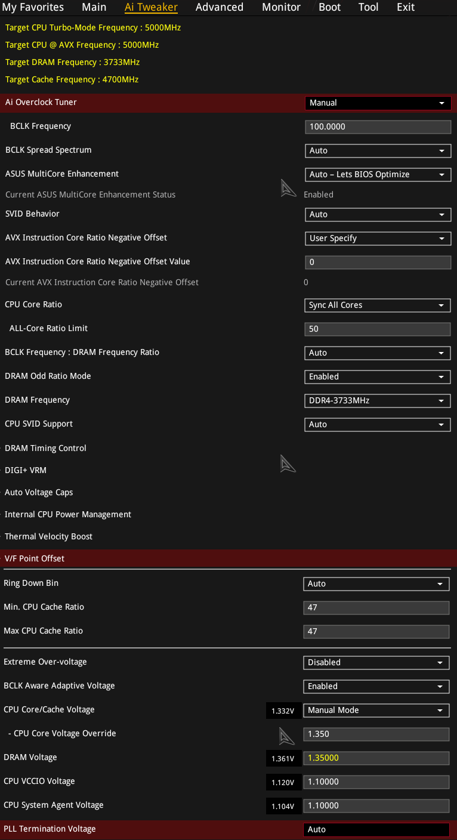Open the Auto Voltage Caps submenu
457x840 pixels.
[x=39, y=492]
